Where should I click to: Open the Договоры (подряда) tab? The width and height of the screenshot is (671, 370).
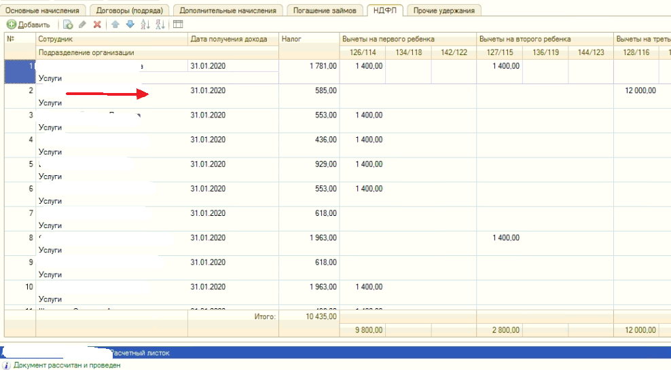[129, 10]
